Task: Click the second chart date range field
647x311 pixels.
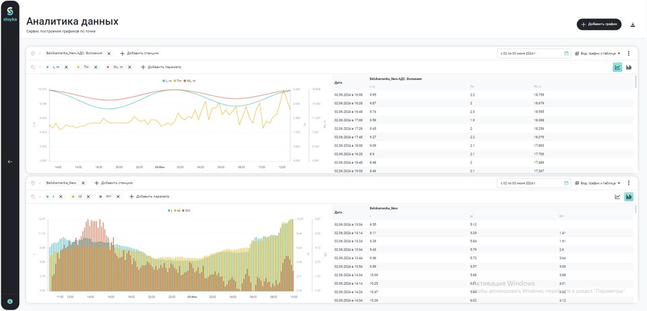Action: [x=534, y=183]
